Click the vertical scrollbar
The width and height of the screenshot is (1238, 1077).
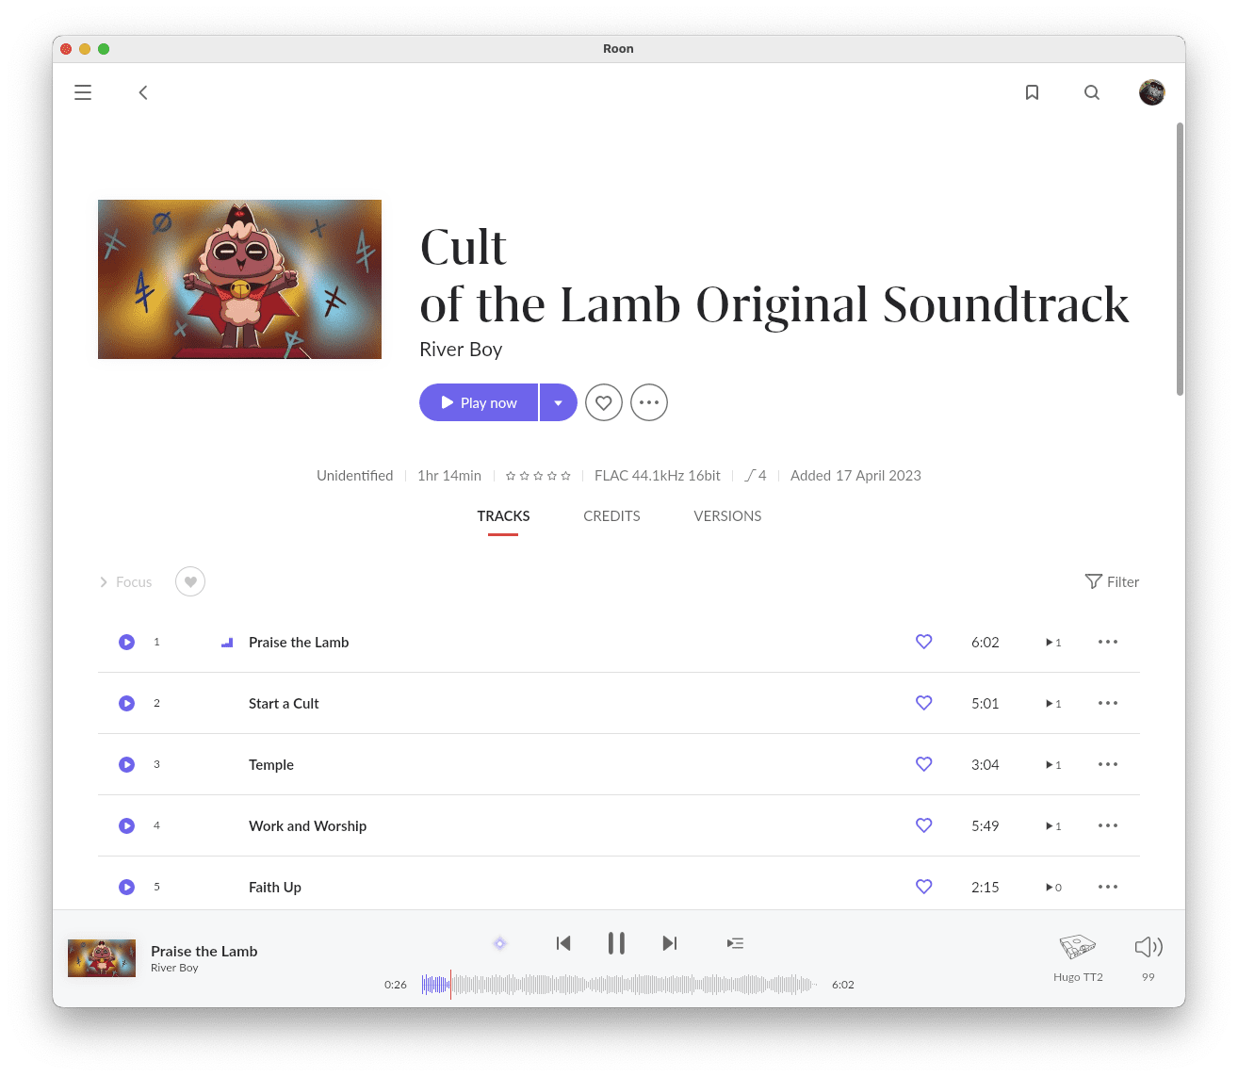point(1180,259)
